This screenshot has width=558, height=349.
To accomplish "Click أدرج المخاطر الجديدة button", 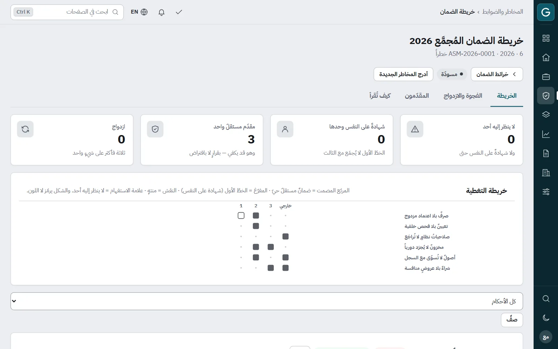I will point(404,74).
